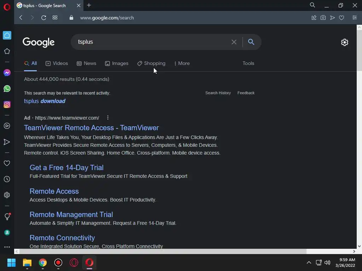The width and height of the screenshot is (362, 271).
Task: Expand the More search filters
Action: point(182,64)
